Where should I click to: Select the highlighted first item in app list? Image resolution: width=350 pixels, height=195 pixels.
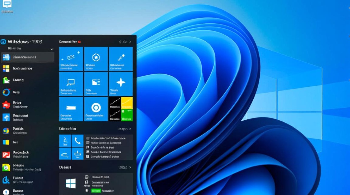pyautogui.click(x=28, y=57)
